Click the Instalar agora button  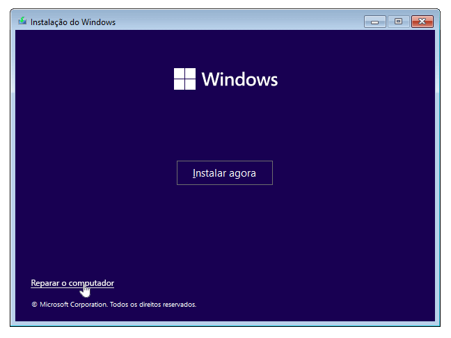click(225, 172)
